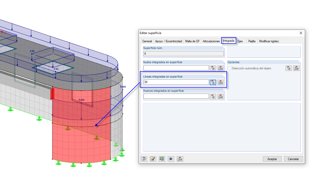Click the eye view icon in the dialog footer

171,159
